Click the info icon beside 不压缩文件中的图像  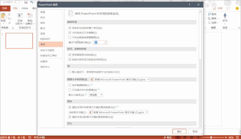point(99,89)
